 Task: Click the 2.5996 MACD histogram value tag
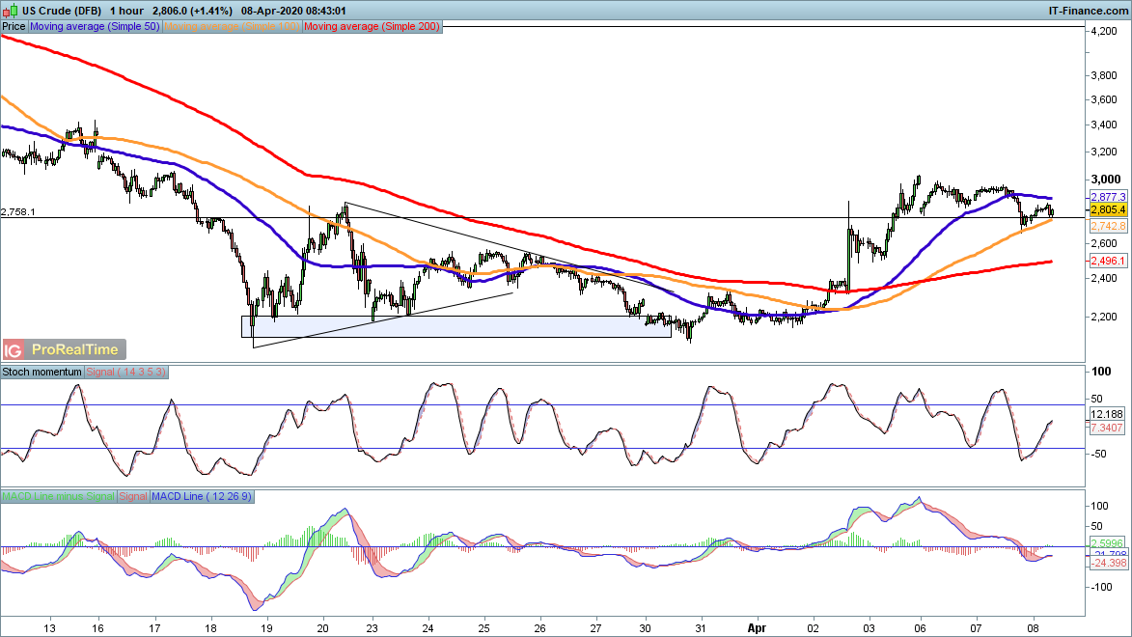pyautogui.click(x=1107, y=543)
